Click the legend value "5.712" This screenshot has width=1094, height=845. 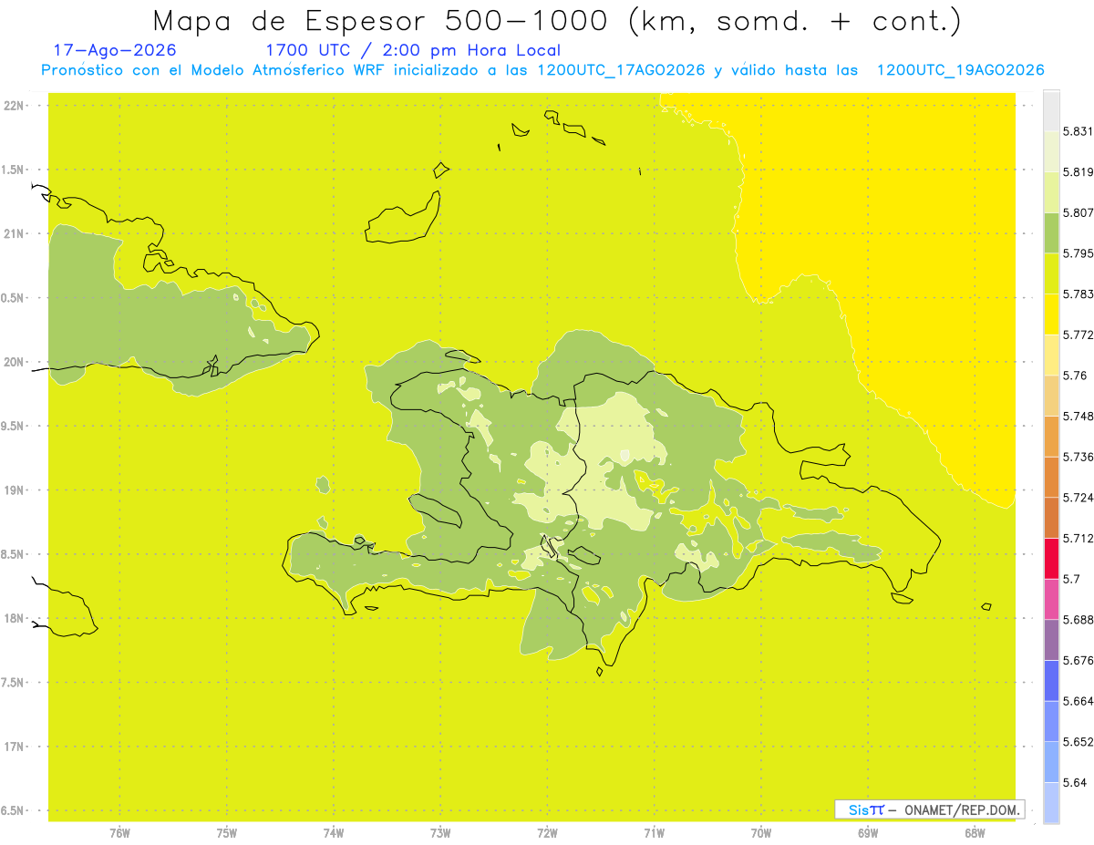[x=1078, y=538]
